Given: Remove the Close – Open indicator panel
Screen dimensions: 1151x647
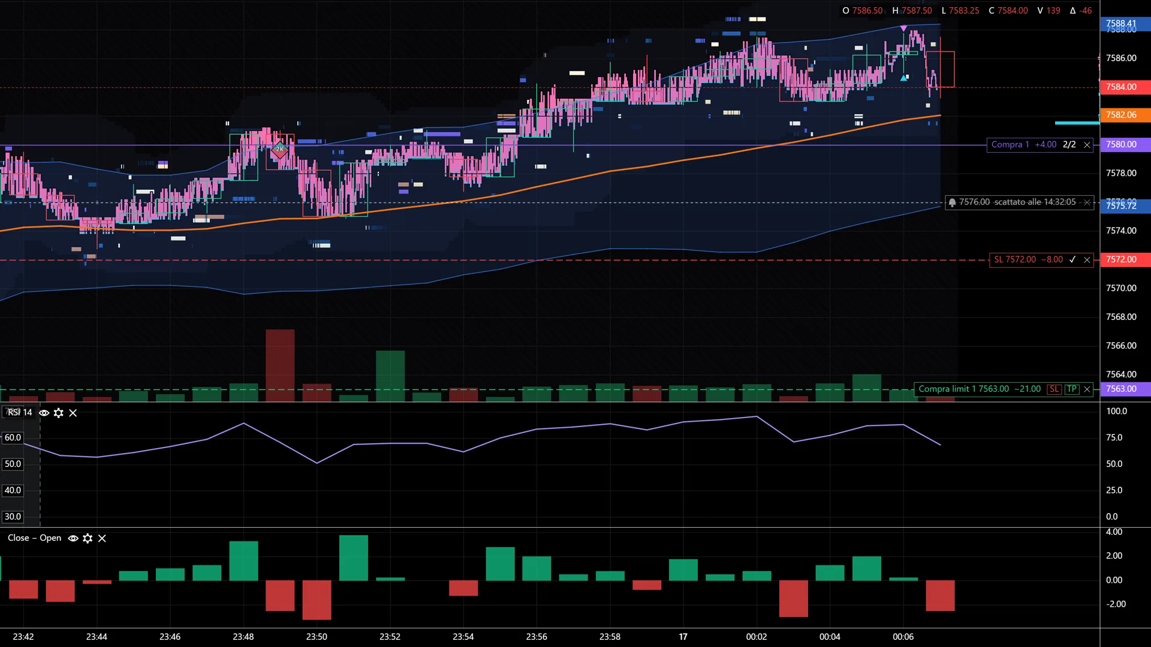Looking at the screenshot, I should pos(102,539).
